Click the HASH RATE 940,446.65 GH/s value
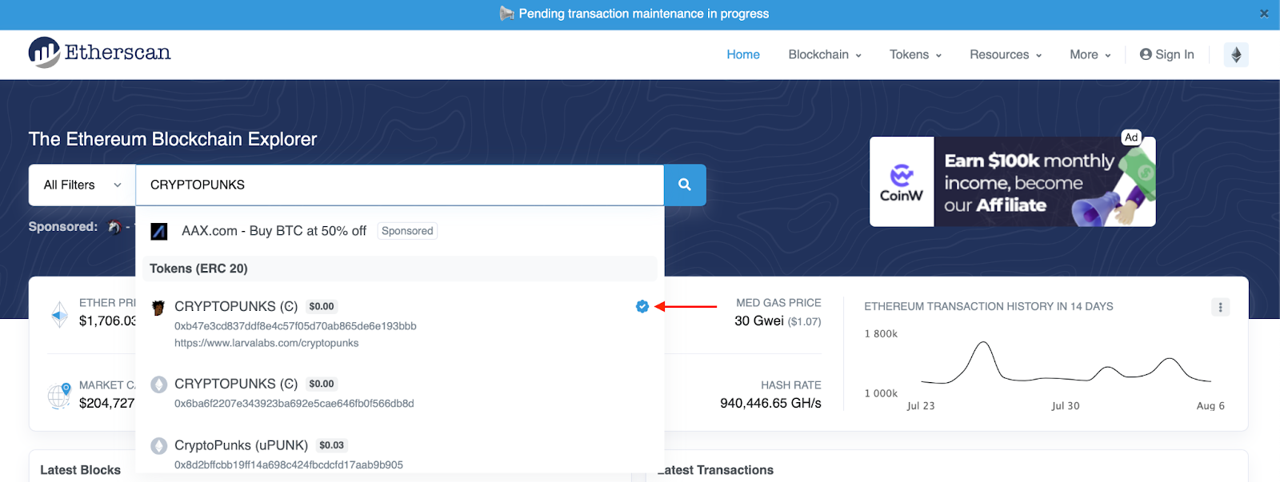Image resolution: width=1280 pixels, height=482 pixels. (770, 404)
